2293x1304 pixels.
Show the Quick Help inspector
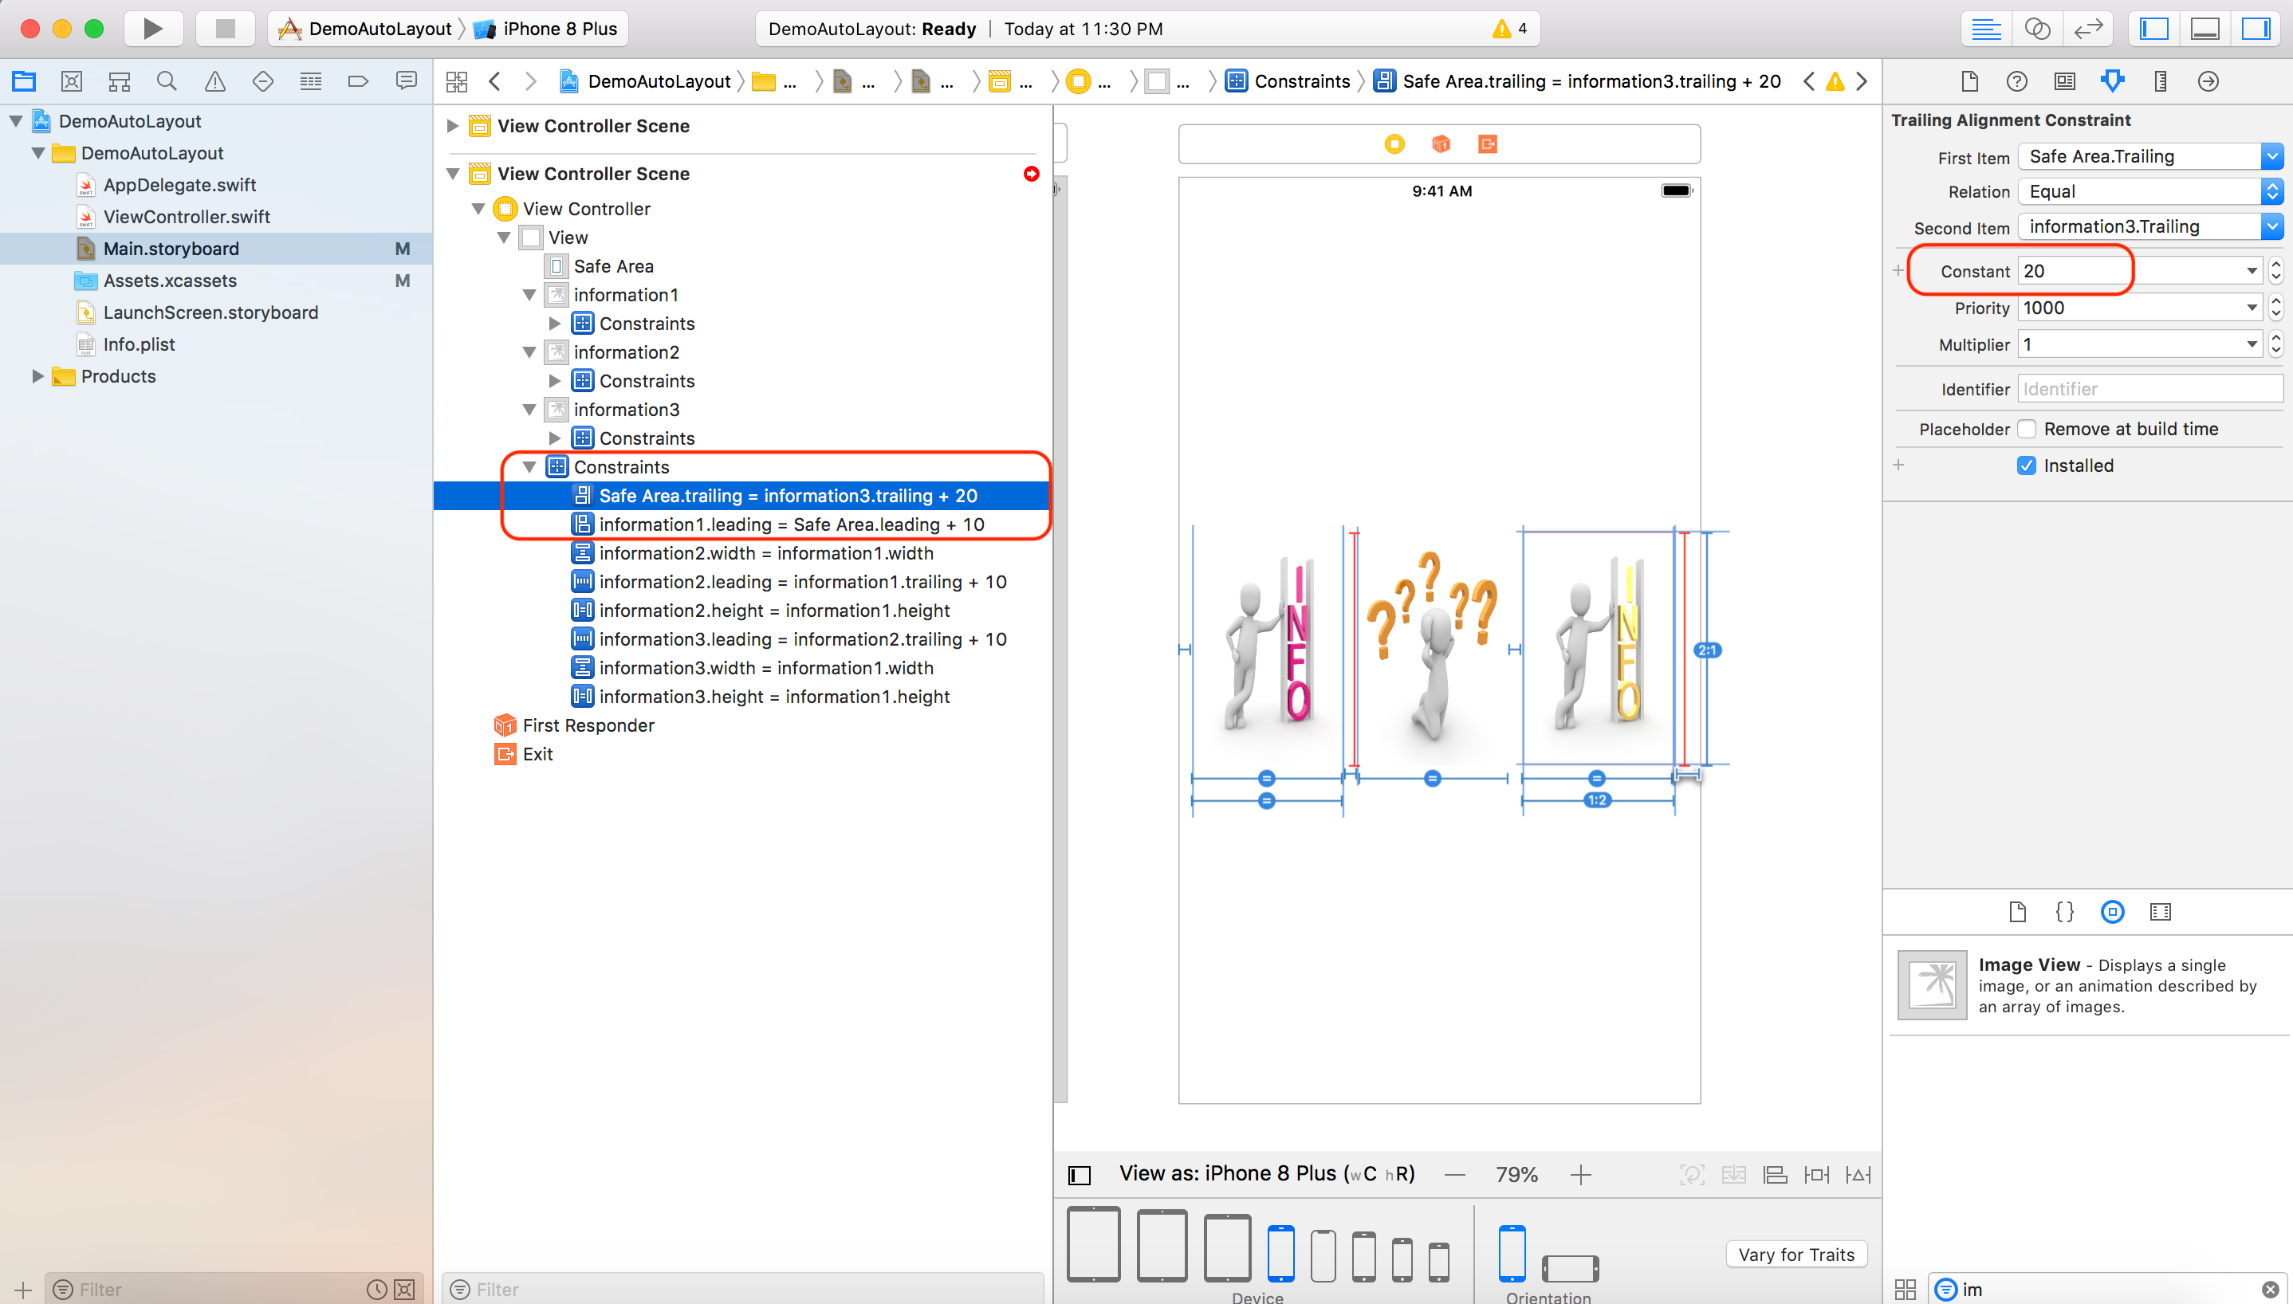2017,81
